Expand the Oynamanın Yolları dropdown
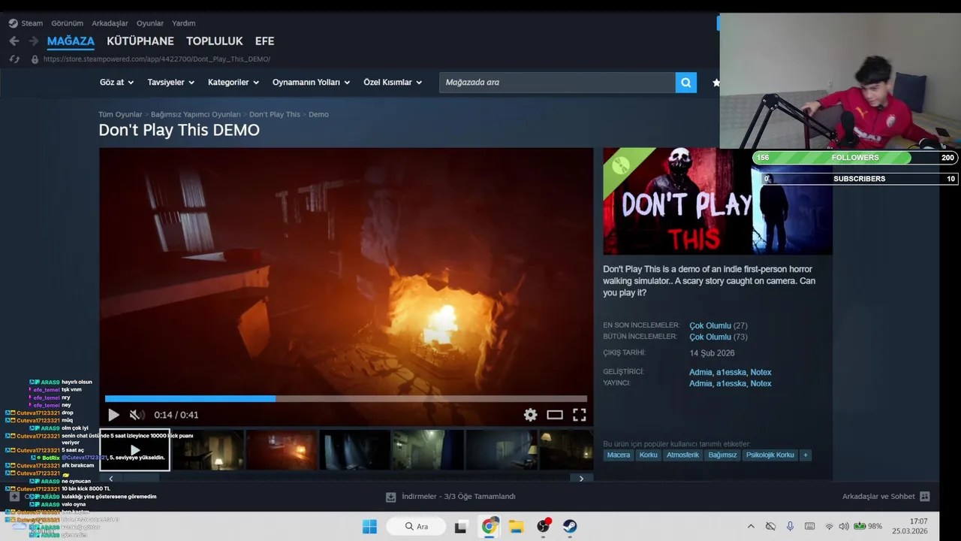Screen dimensions: 961x541 (311, 83)
